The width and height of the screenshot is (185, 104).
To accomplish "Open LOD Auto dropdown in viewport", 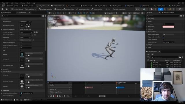I will pyautogui.click(x=136, y=13).
